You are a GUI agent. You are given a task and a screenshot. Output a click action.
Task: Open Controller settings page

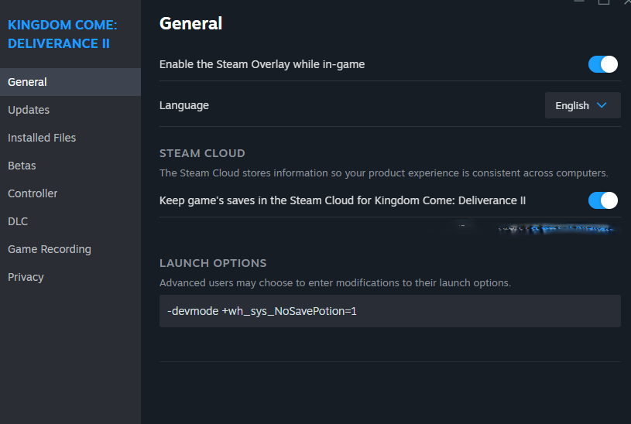coord(33,193)
